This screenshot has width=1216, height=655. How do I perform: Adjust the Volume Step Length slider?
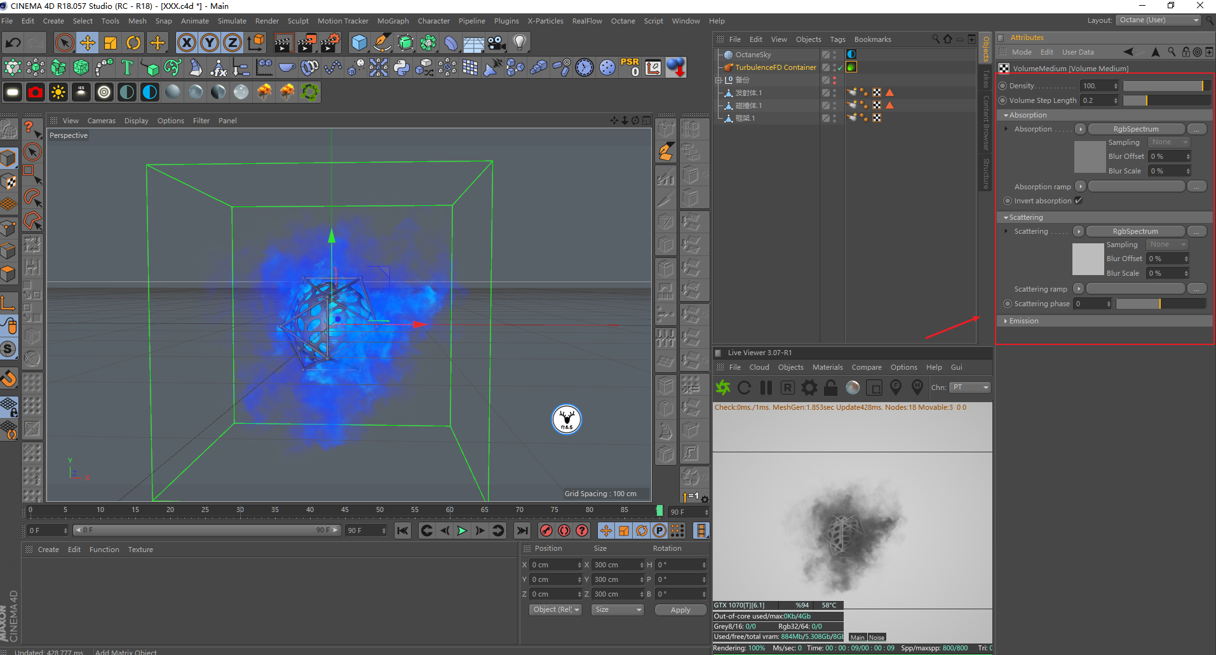pos(1166,100)
